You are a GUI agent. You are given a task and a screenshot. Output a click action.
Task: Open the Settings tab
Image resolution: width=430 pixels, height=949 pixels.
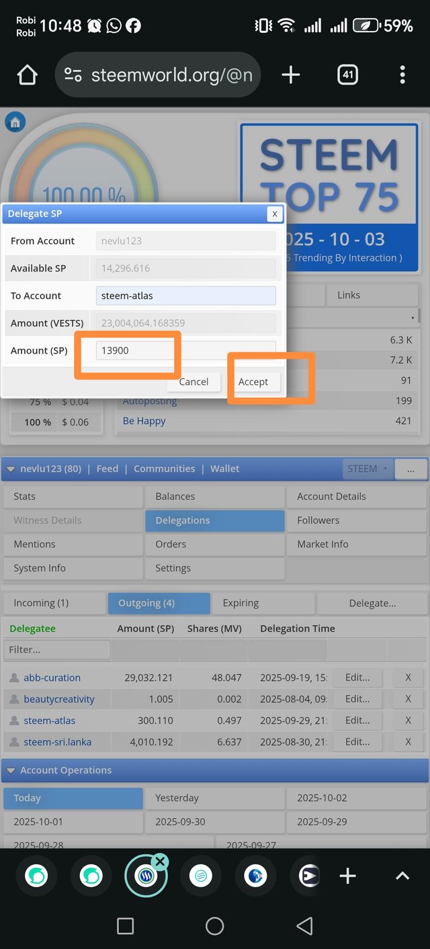215,568
